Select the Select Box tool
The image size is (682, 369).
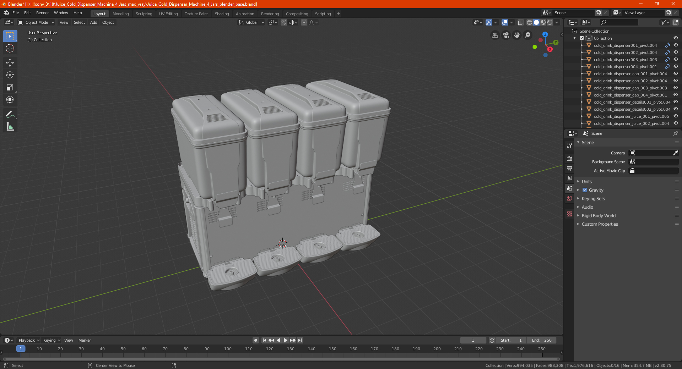[10, 36]
